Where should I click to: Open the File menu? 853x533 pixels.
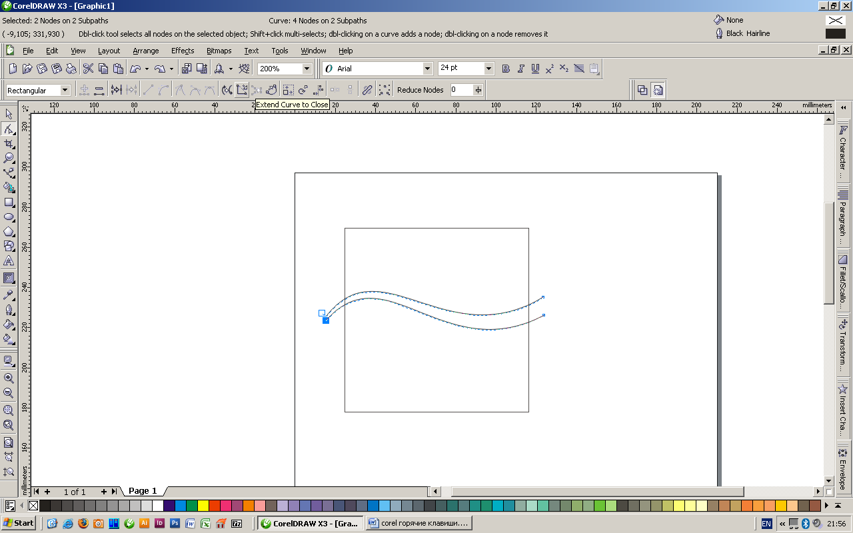pyautogui.click(x=28, y=51)
